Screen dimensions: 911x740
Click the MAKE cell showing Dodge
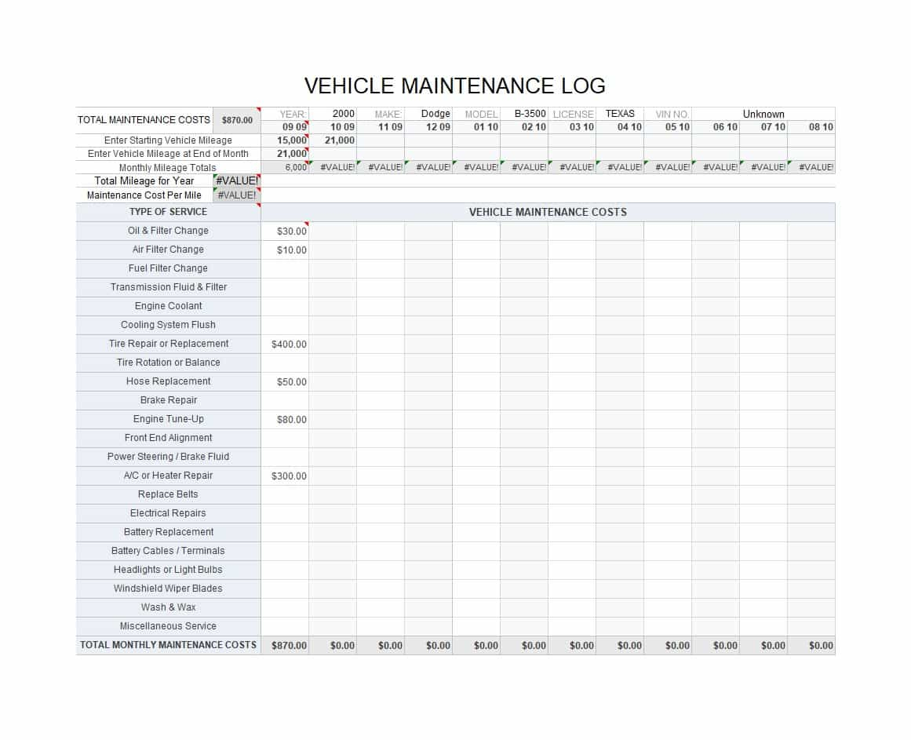point(434,113)
